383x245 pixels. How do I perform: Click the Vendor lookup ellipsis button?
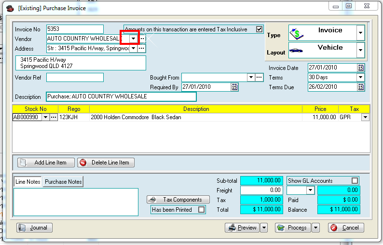[x=142, y=39]
